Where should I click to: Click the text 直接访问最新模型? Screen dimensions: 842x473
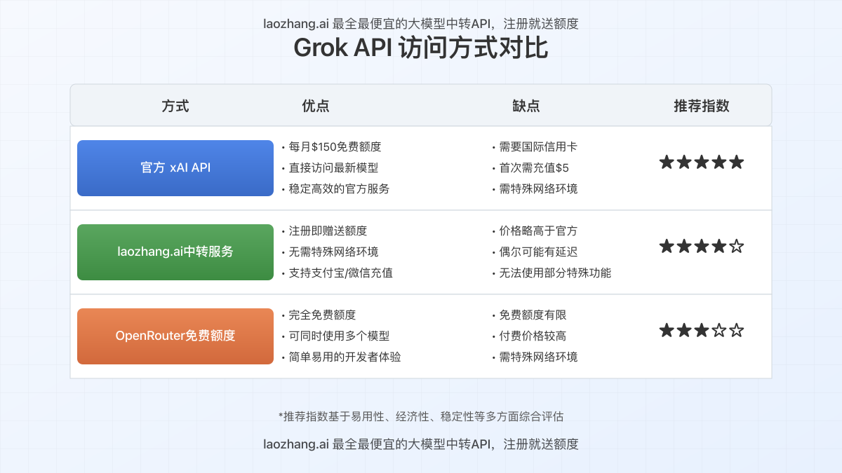click(333, 168)
